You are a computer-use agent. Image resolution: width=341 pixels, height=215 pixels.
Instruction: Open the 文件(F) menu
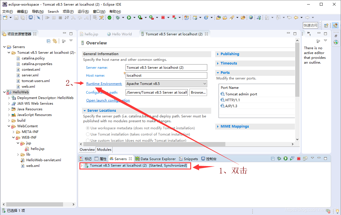(x=8, y=11)
